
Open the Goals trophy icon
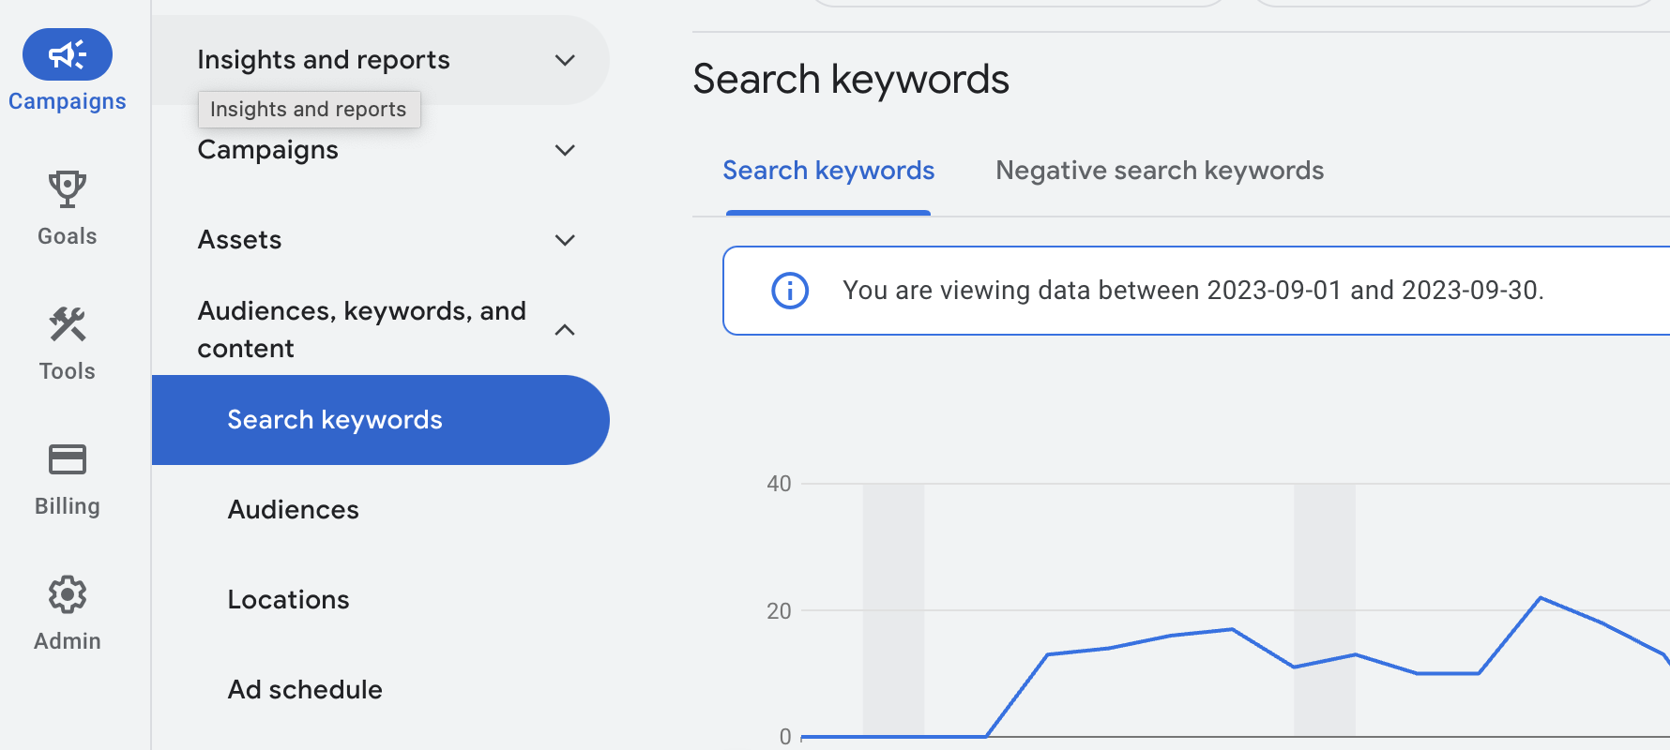pyautogui.click(x=67, y=189)
